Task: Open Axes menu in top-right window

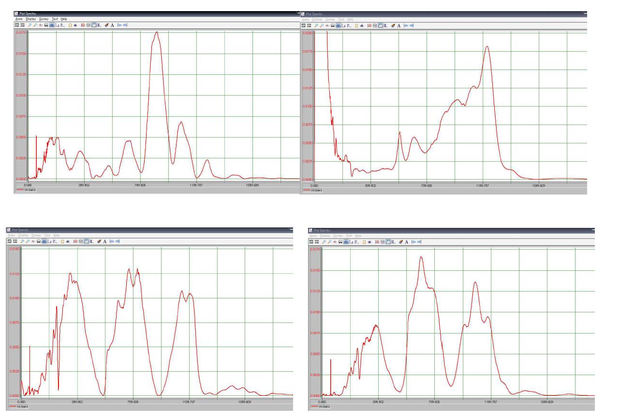Action: tap(306, 19)
